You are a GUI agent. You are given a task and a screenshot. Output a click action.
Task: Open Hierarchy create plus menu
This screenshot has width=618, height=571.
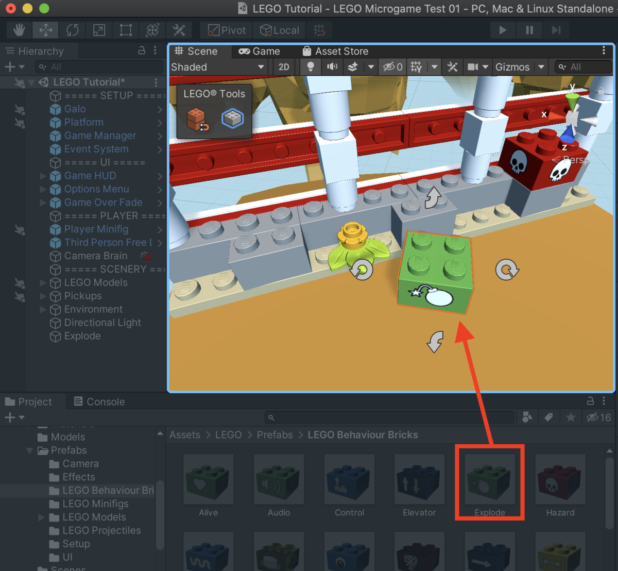click(x=14, y=67)
